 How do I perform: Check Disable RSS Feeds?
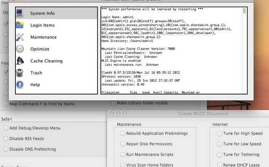point(6,138)
